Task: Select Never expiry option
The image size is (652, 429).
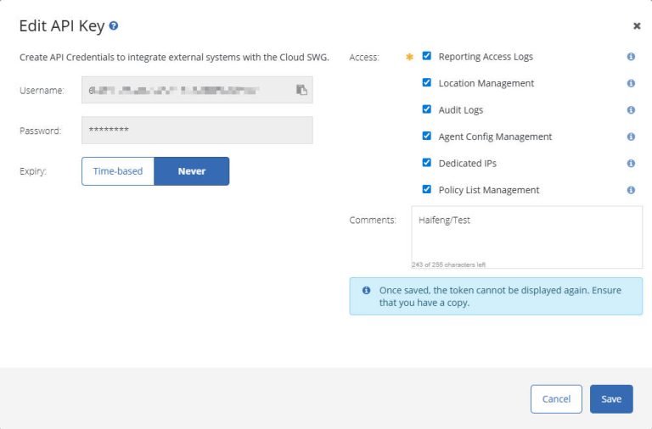Action: pos(192,171)
